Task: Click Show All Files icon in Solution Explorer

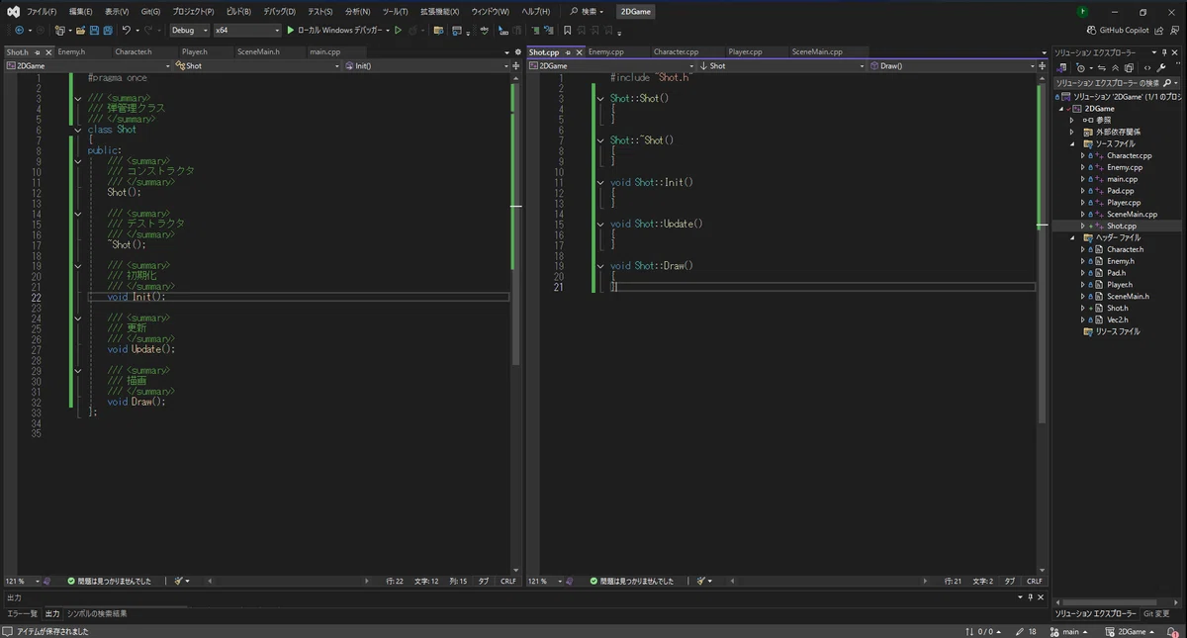Action: 1131,67
